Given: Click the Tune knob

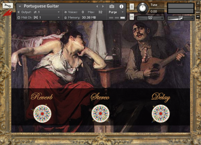Looking at the screenshot, I should pos(142,8).
